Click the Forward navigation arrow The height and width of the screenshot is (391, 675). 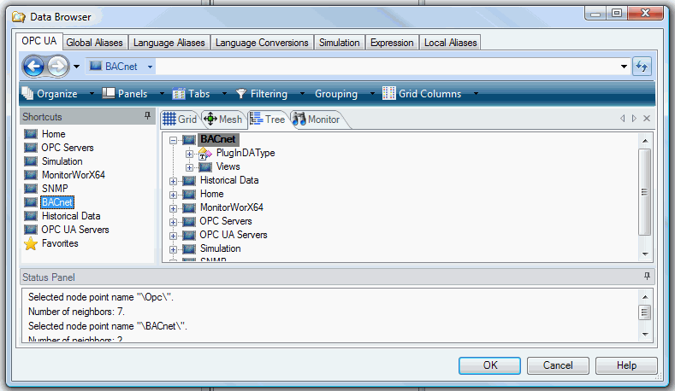57,67
